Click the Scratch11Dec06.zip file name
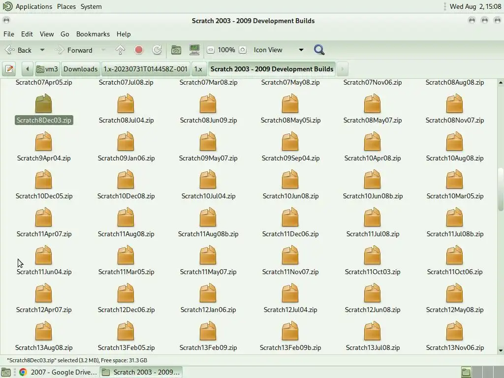The width and height of the screenshot is (504, 378). (290, 234)
